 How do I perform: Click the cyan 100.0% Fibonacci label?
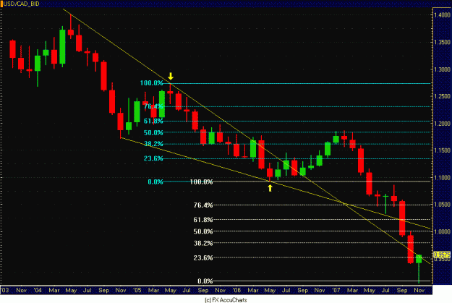coord(152,83)
